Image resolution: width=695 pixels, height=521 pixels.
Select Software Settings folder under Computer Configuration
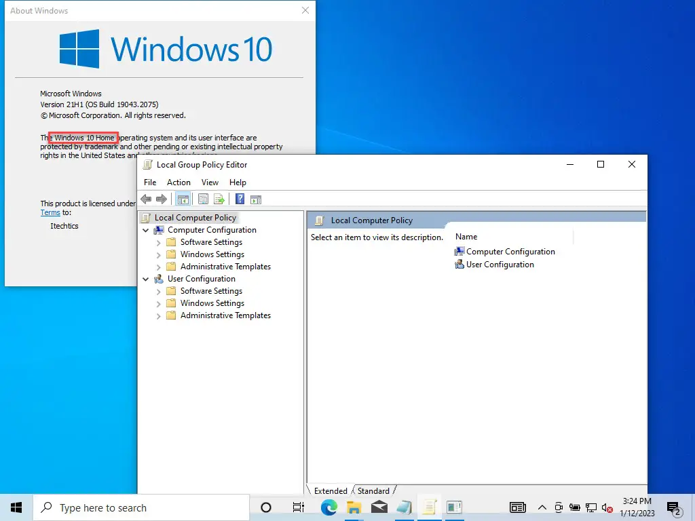coord(212,242)
